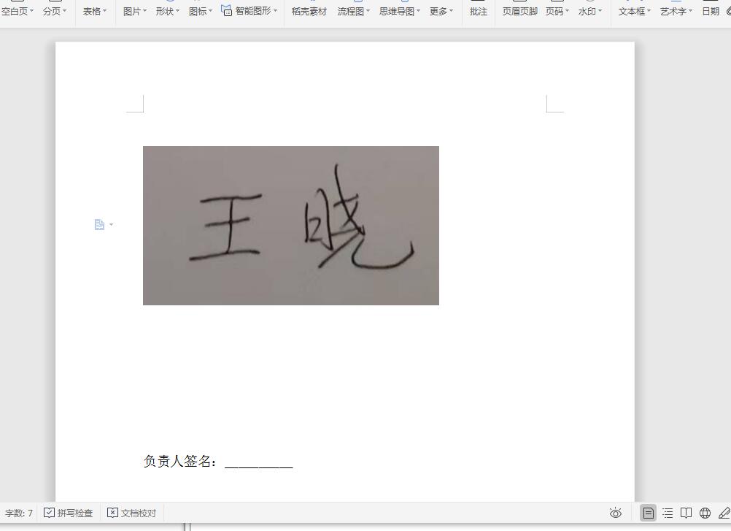This screenshot has height=531, width=731.
Task: Switch to web layout view
Action: [705, 513]
